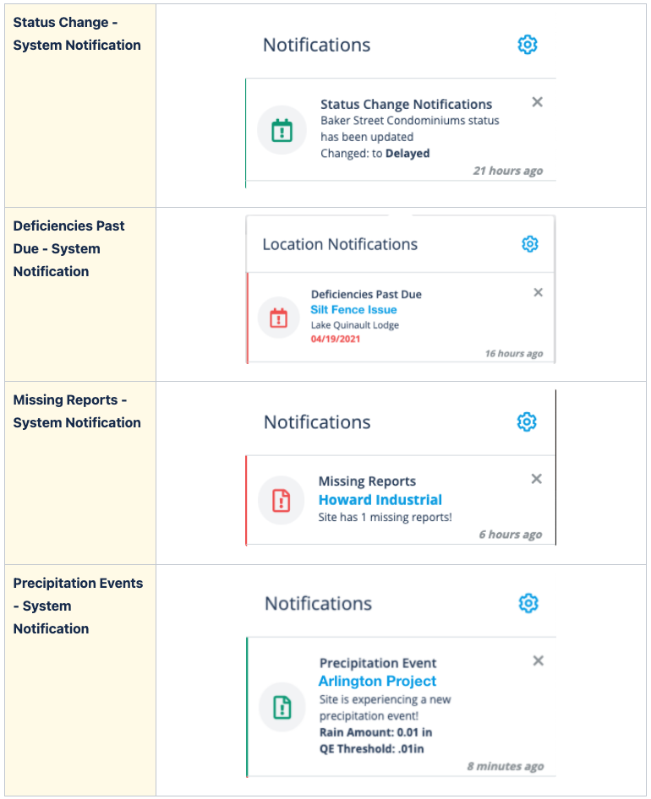Open settings gear beside Location Notifications

click(529, 244)
